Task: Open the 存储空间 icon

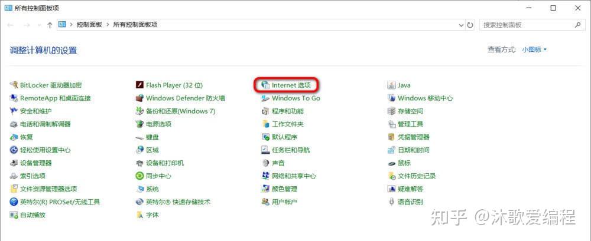Action: [391, 111]
